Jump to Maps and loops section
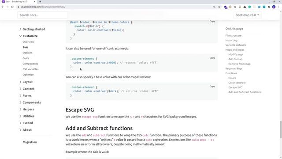Viewport: 282px width, 159px height. [x=235, y=49]
